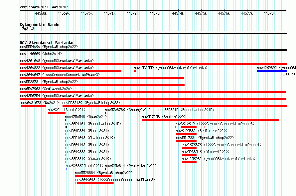Select the red nsv6031673 variant bar
Screen dimensions: 296x196
[34, 106]
